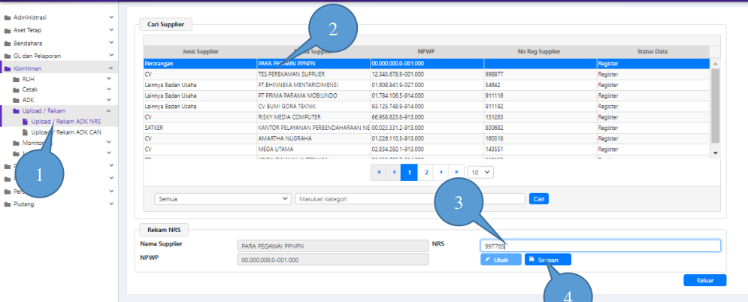Image resolution: width=748 pixels, height=302 pixels.
Task: Click the Aset Tetap folder icon
Action: [7, 30]
